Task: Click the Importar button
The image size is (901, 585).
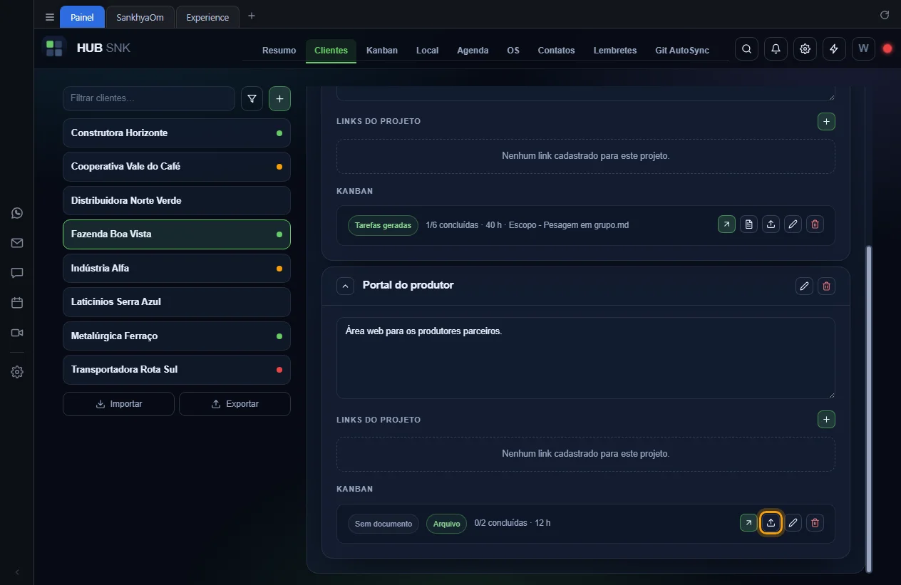Action: coord(118,404)
